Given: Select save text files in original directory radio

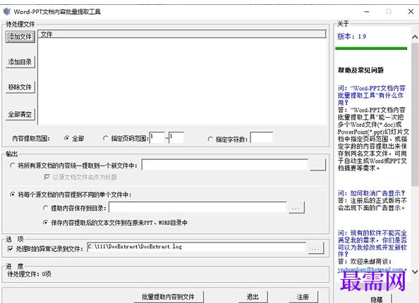Looking at the screenshot, I should tap(45, 223).
